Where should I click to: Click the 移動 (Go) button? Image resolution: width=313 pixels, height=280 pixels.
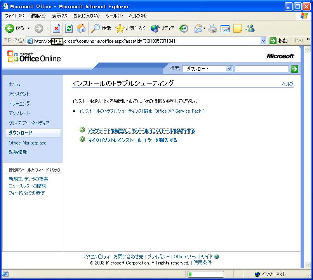click(279, 41)
